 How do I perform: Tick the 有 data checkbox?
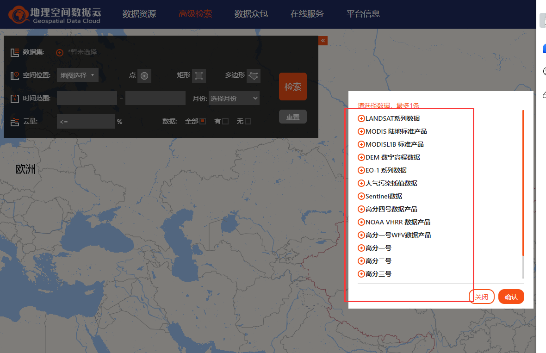point(225,121)
